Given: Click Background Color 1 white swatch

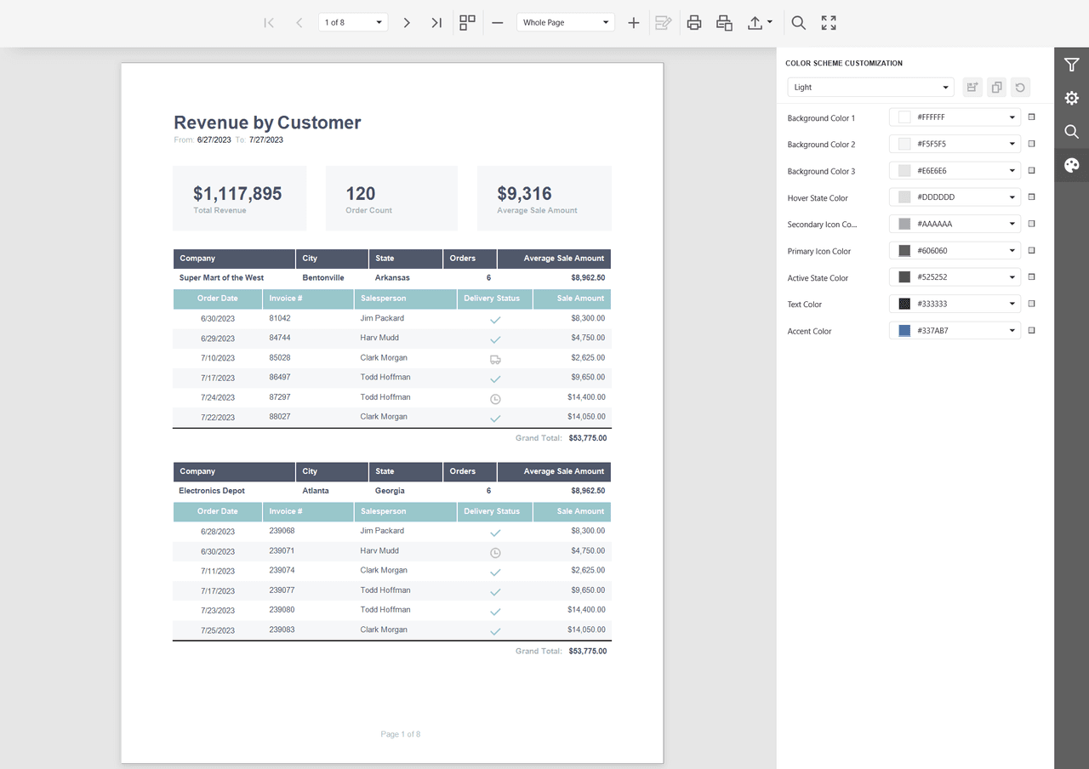Looking at the screenshot, I should point(904,117).
